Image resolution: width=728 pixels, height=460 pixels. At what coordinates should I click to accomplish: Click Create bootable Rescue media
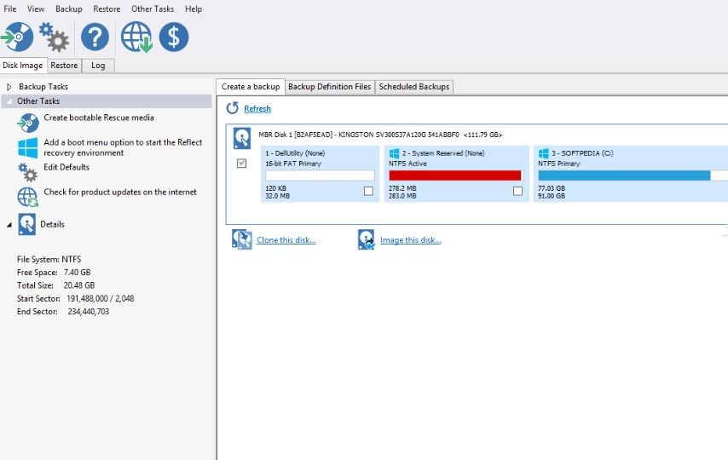tap(99, 118)
